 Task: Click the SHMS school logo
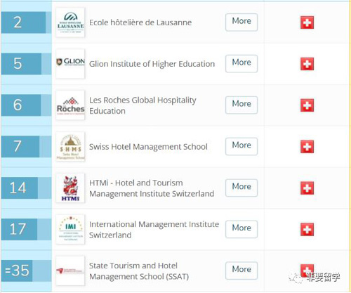(x=70, y=147)
